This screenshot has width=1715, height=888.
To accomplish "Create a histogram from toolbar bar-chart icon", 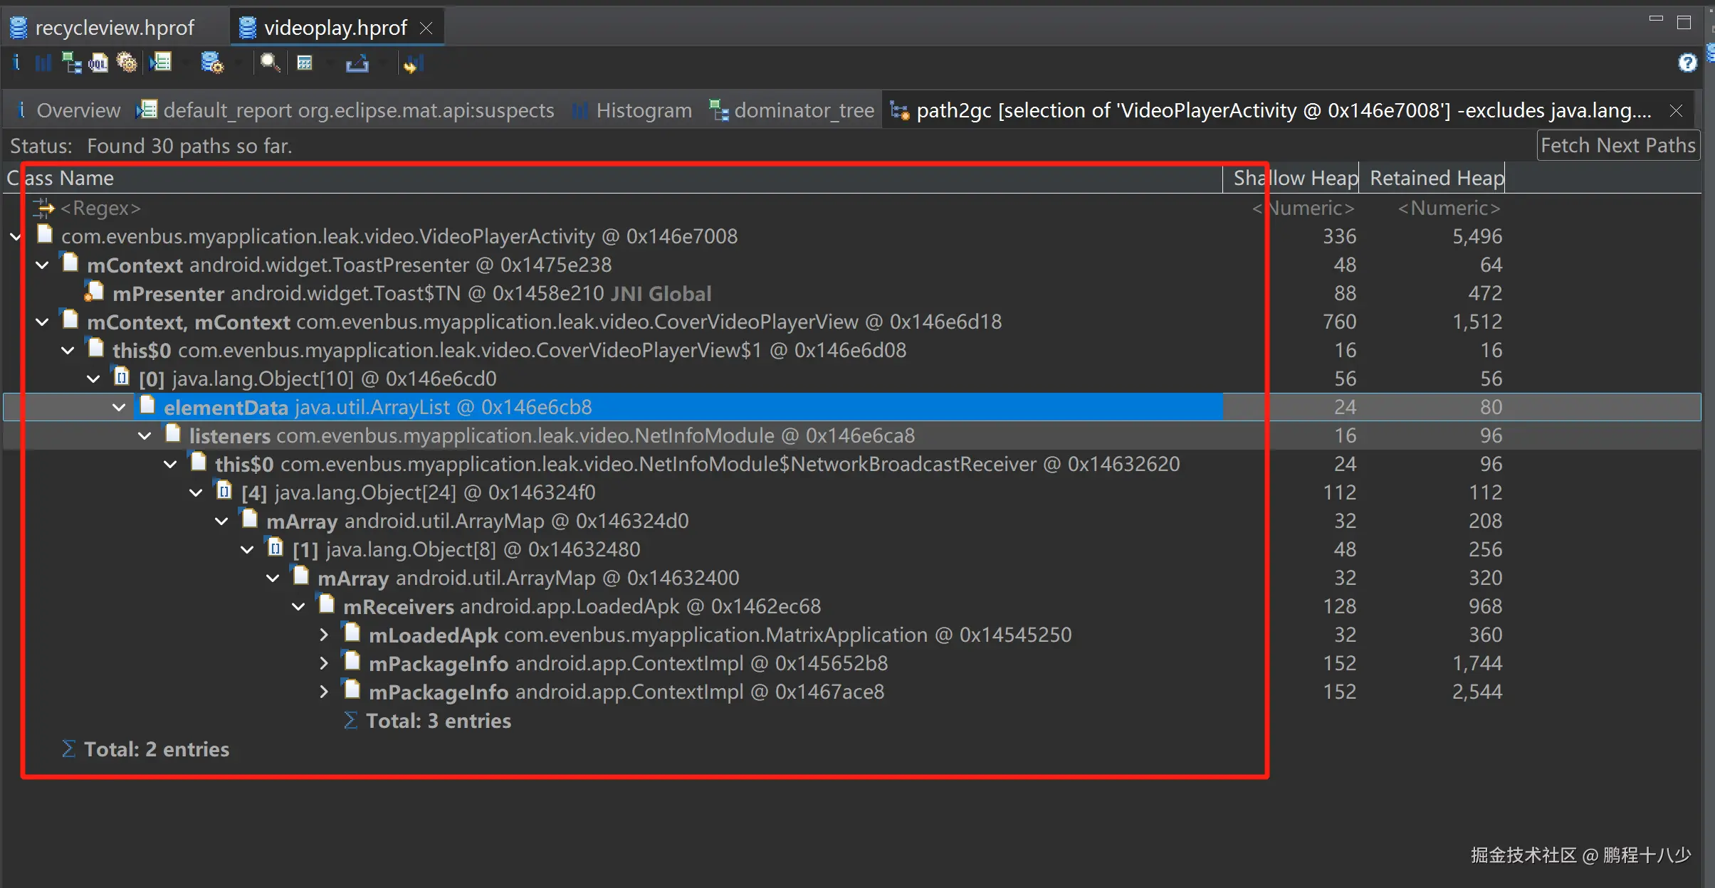I will (x=43, y=63).
